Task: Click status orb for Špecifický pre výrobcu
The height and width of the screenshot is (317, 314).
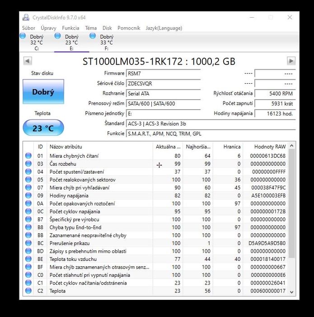Action: pyautogui.click(x=28, y=219)
